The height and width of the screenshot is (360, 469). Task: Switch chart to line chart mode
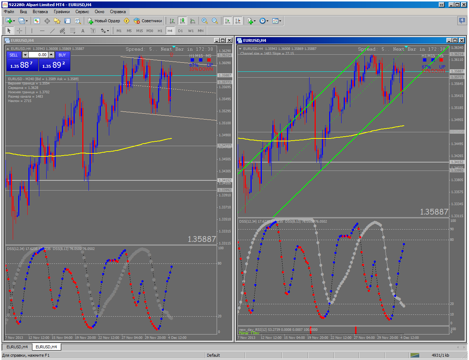[193, 21]
